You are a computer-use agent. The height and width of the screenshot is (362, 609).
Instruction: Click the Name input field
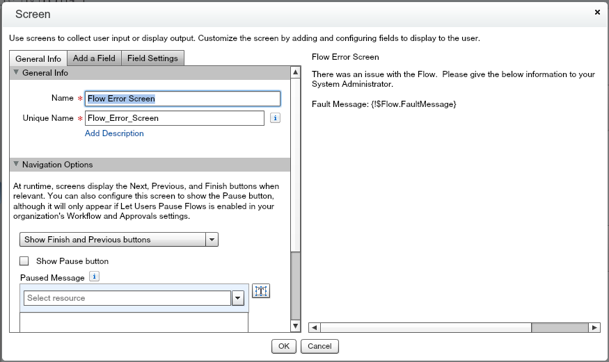[x=182, y=99]
